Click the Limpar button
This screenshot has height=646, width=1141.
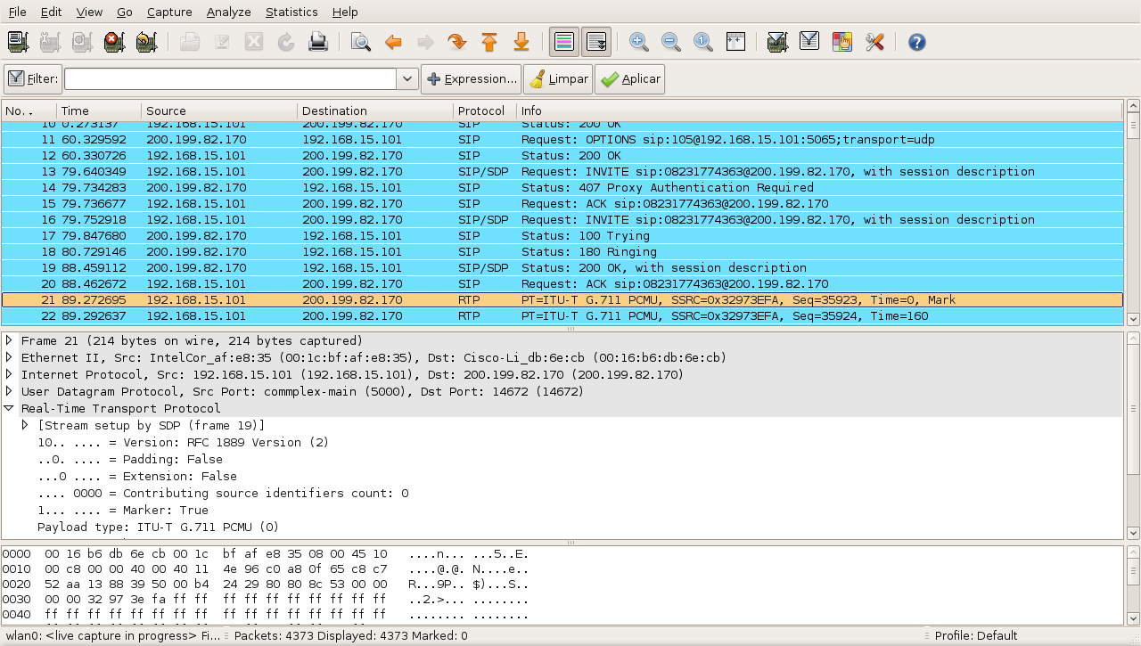[558, 78]
